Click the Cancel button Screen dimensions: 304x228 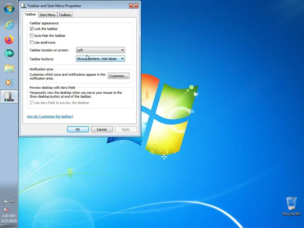click(x=102, y=129)
